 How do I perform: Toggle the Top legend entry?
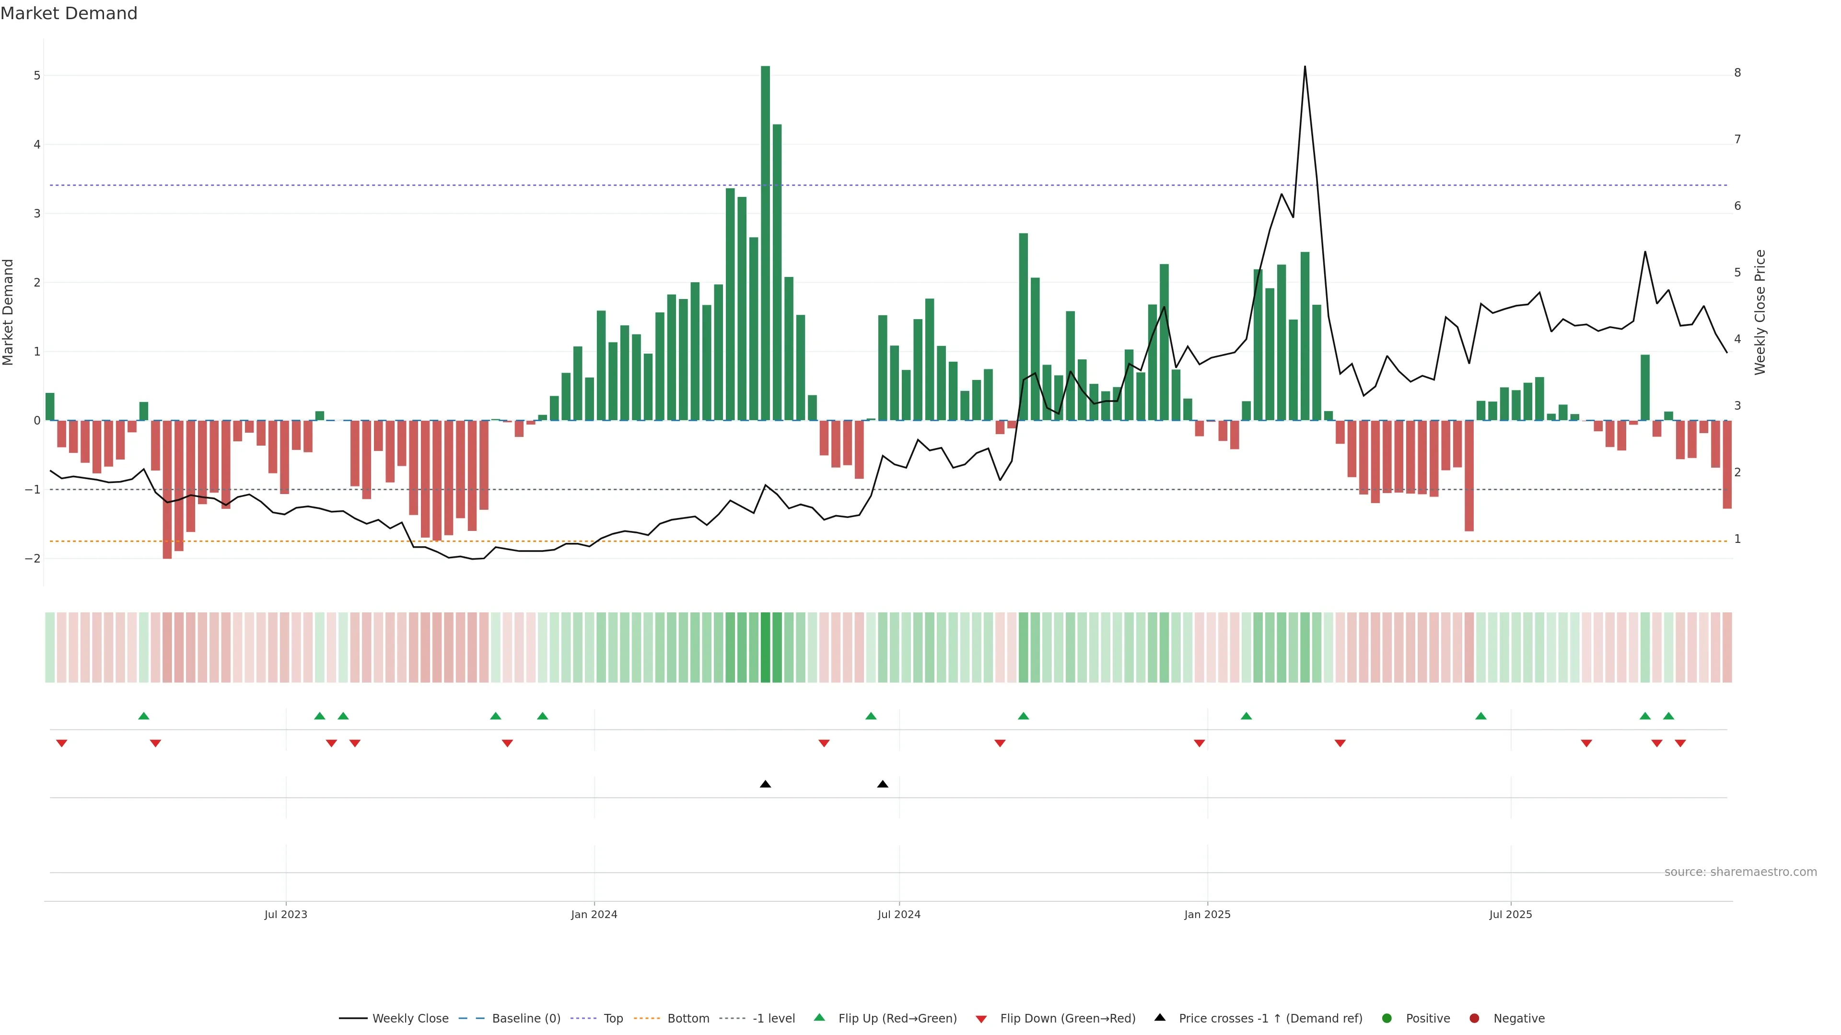tap(613, 1018)
